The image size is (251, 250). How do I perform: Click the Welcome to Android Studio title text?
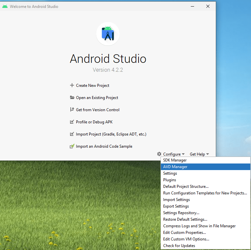click(x=34, y=6)
